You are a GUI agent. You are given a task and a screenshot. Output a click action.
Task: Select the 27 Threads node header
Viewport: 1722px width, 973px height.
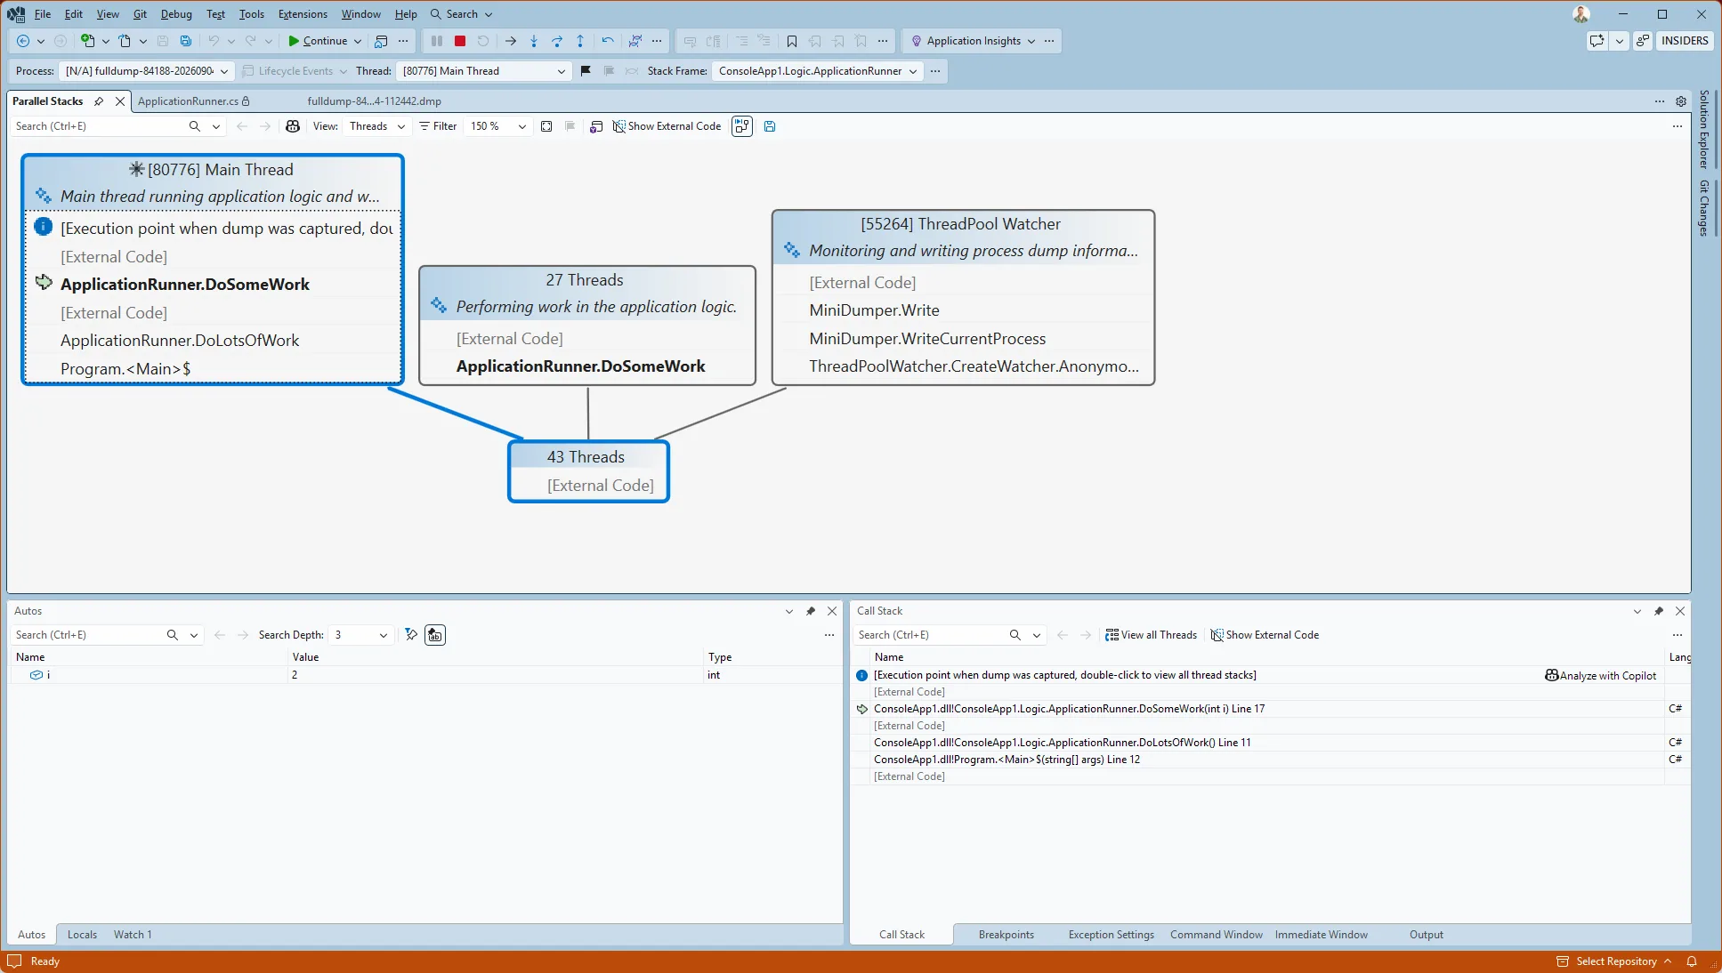(585, 280)
